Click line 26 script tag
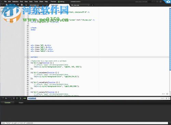 pyautogui.click(x=34, y=57)
